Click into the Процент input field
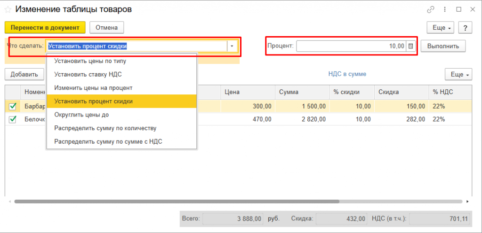 351,47
